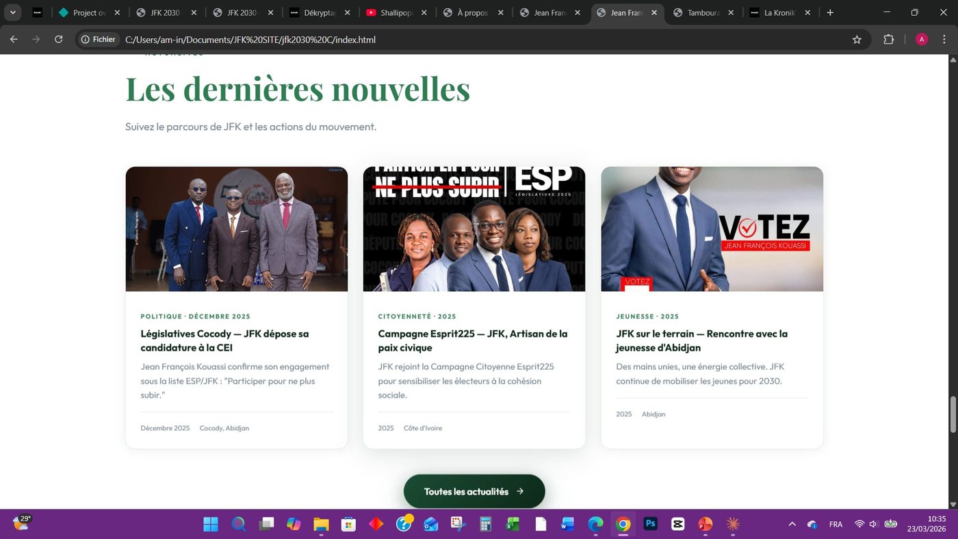Open the Législatives Cocody article title
Image resolution: width=958 pixels, height=539 pixels.
[x=224, y=340]
